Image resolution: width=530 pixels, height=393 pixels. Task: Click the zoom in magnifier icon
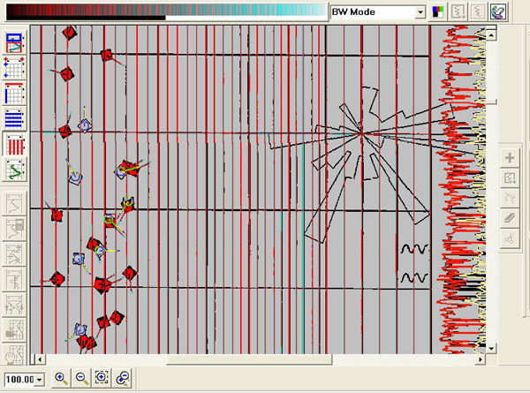[x=61, y=378]
